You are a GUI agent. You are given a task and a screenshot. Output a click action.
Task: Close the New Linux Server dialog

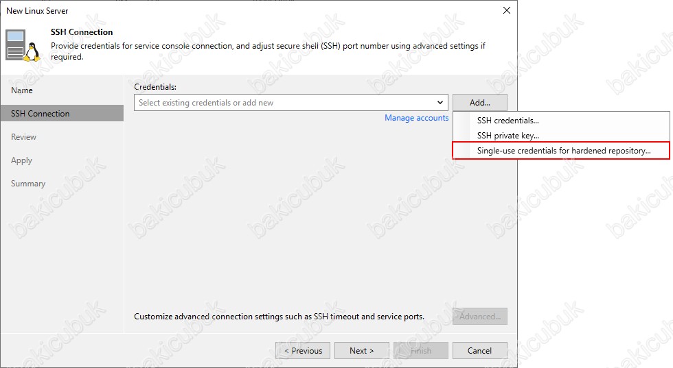point(507,11)
